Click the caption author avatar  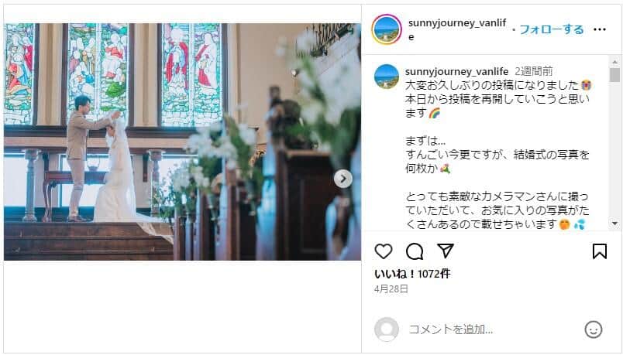tap(387, 76)
